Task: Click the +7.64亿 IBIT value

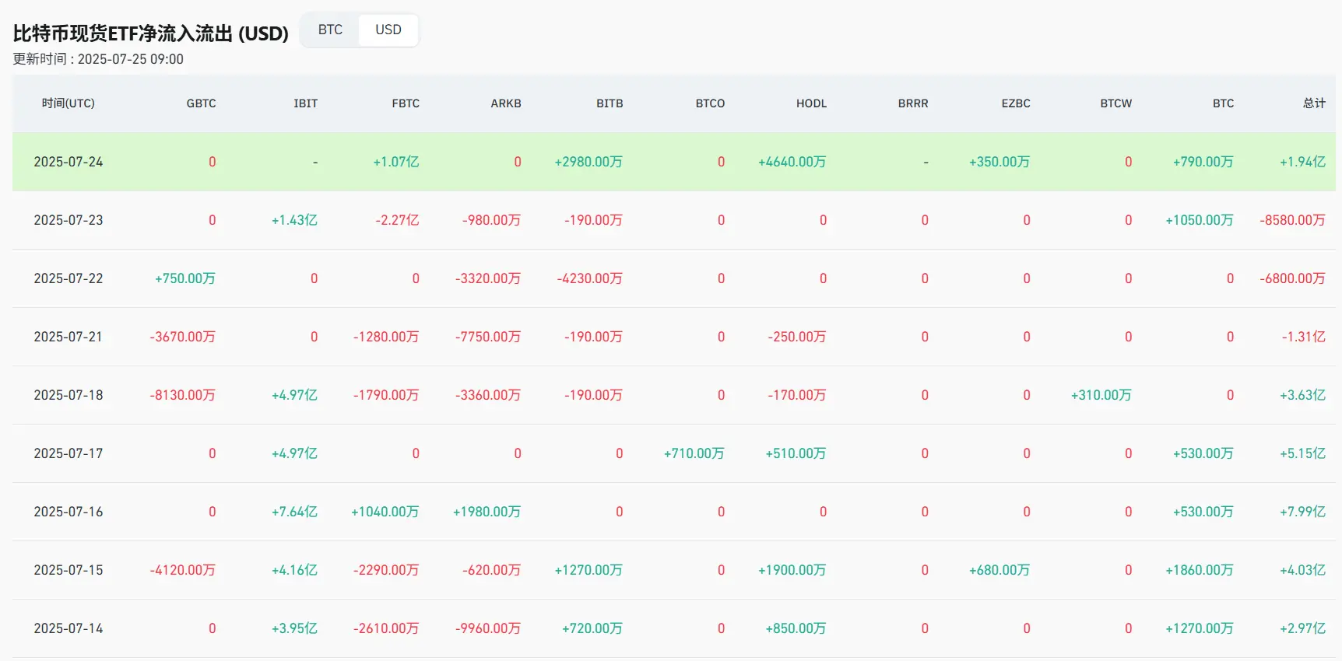Action: point(295,512)
